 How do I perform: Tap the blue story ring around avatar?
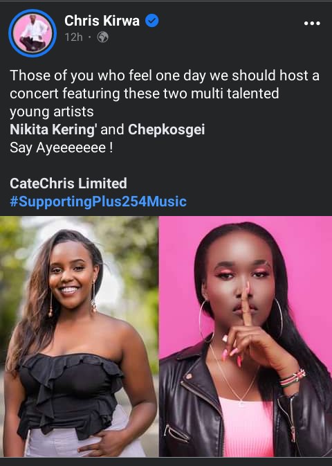click(33, 33)
